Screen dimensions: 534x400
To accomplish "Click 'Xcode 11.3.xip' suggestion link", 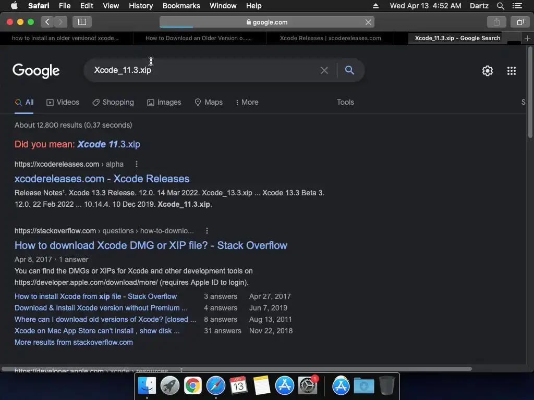I will pyautogui.click(x=108, y=144).
